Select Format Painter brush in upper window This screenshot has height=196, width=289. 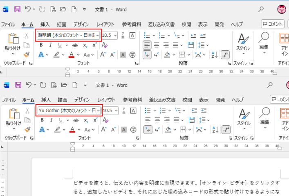[x=27, y=54]
